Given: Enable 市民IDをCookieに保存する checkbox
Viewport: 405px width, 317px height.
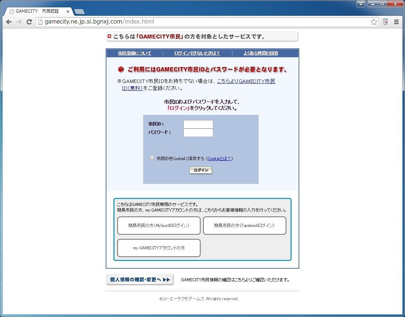Looking at the screenshot, I should click(152, 158).
